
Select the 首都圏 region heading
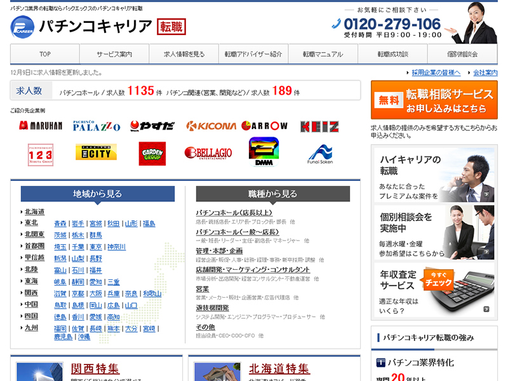(34, 246)
